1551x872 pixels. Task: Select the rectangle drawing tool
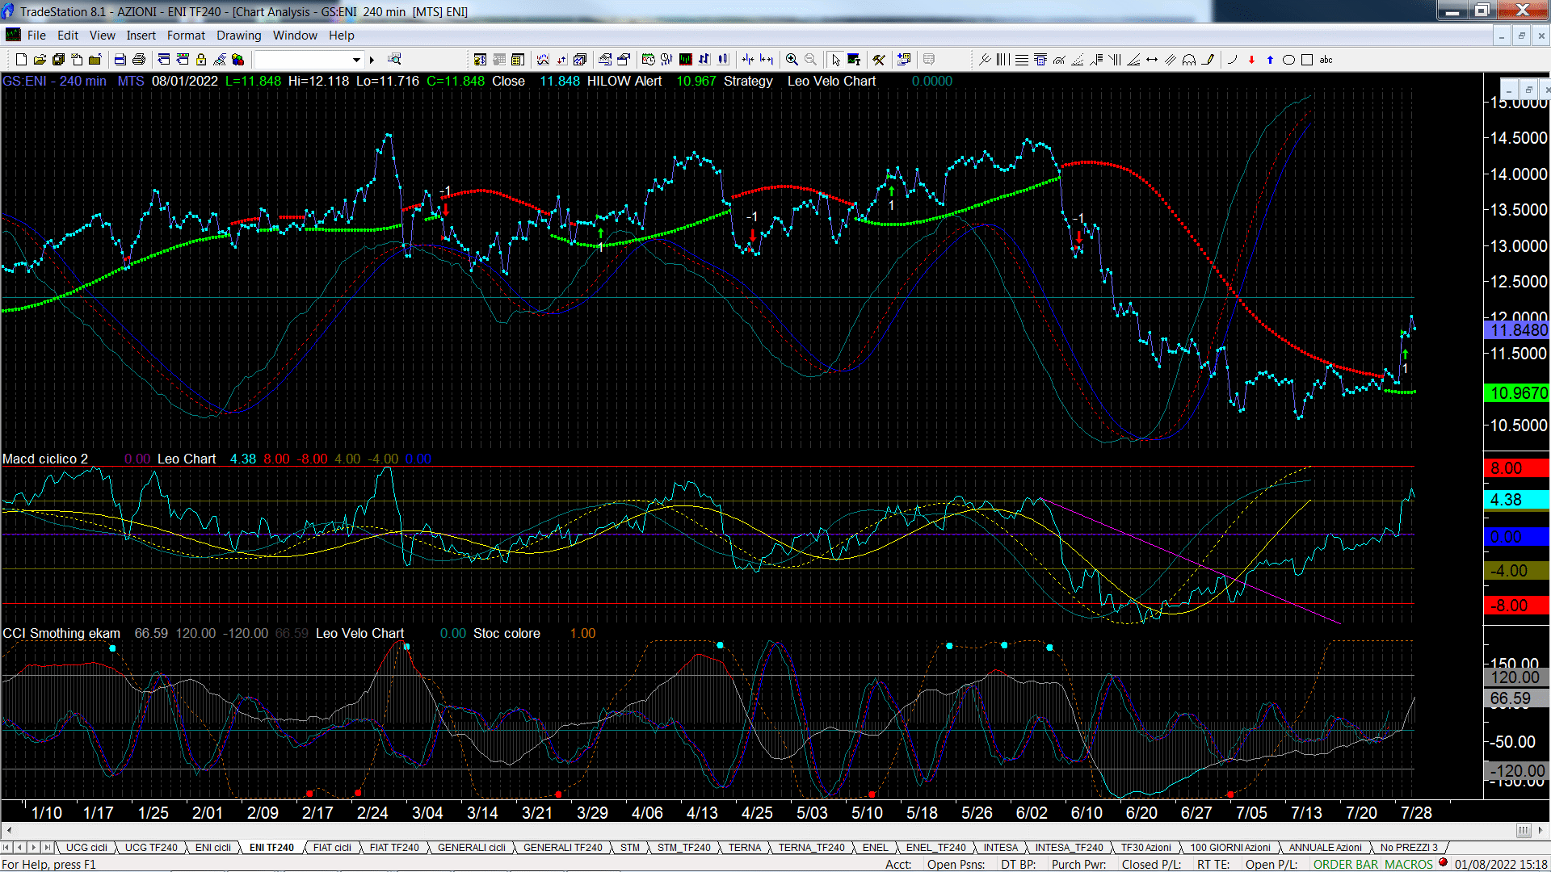pyautogui.click(x=1307, y=60)
